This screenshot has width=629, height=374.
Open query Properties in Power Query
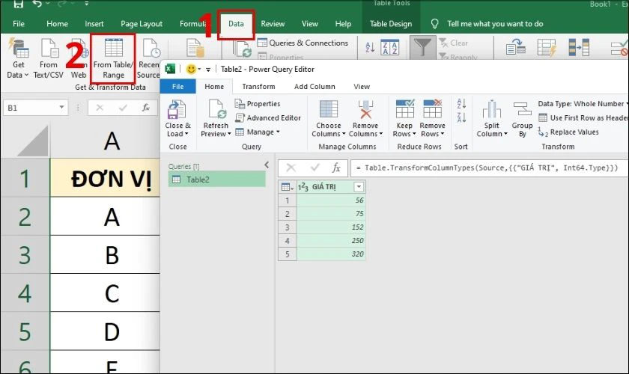258,104
